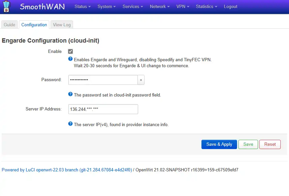
Task: Focus the Server IP Address field
Action: click(x=103, y=109)
